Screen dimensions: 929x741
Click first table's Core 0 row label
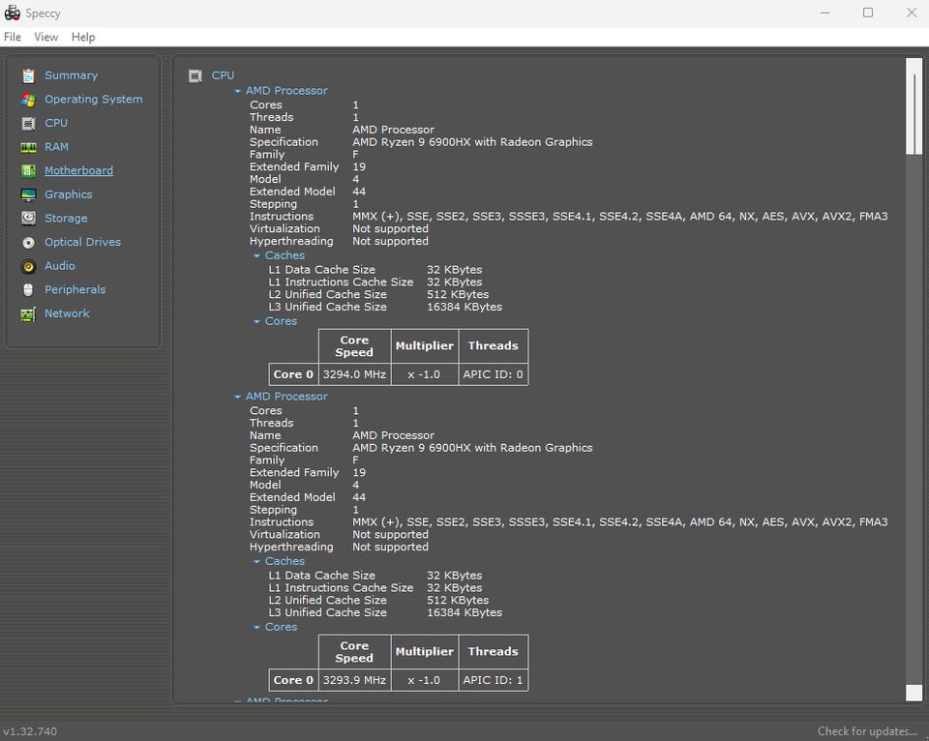(x=293, y=374)
